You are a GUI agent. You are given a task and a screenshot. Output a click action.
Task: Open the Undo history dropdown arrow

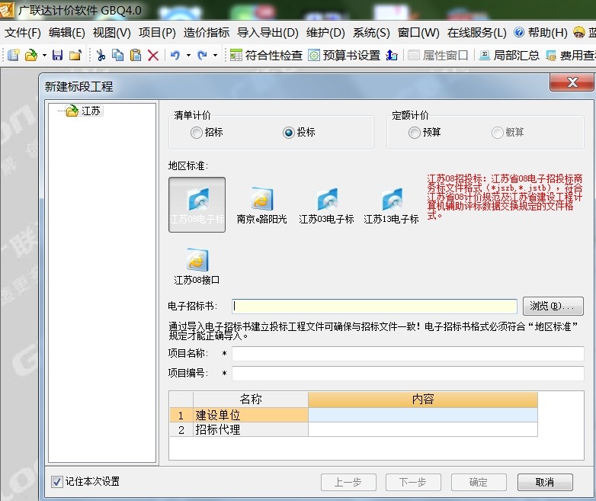point(188,56)
